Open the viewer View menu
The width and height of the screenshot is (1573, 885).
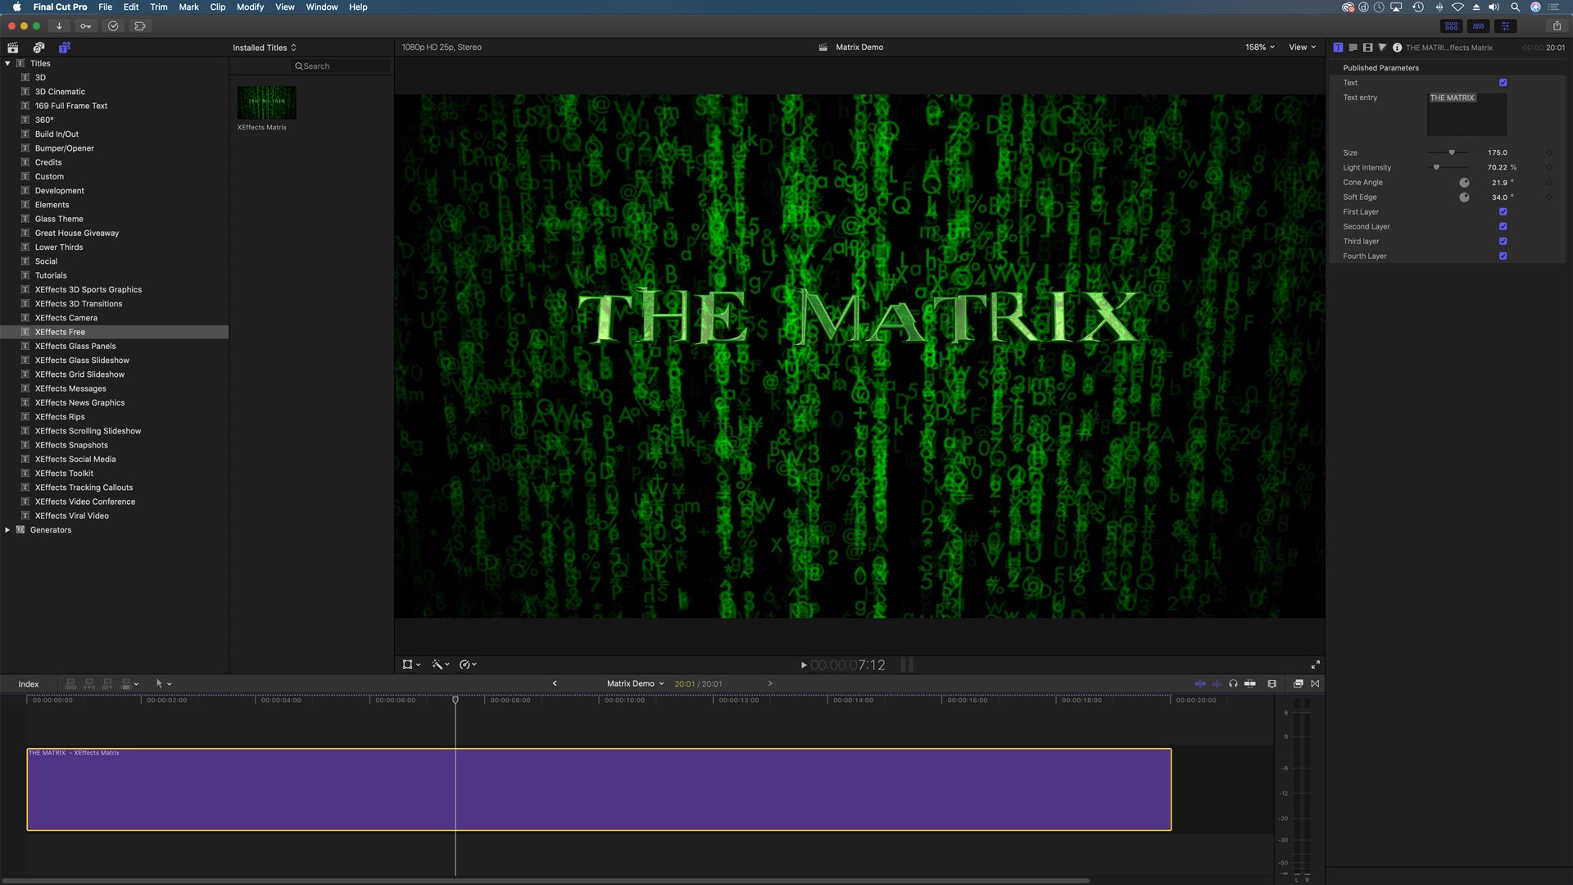tap(1301, 47)
